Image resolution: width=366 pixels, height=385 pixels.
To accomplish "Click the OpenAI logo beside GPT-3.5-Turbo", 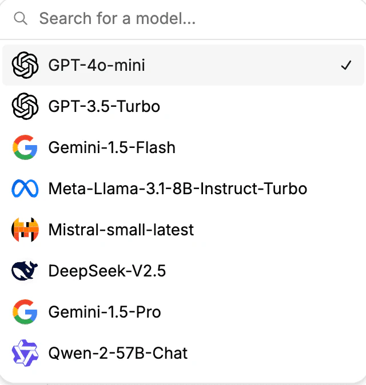I will 25,106.
